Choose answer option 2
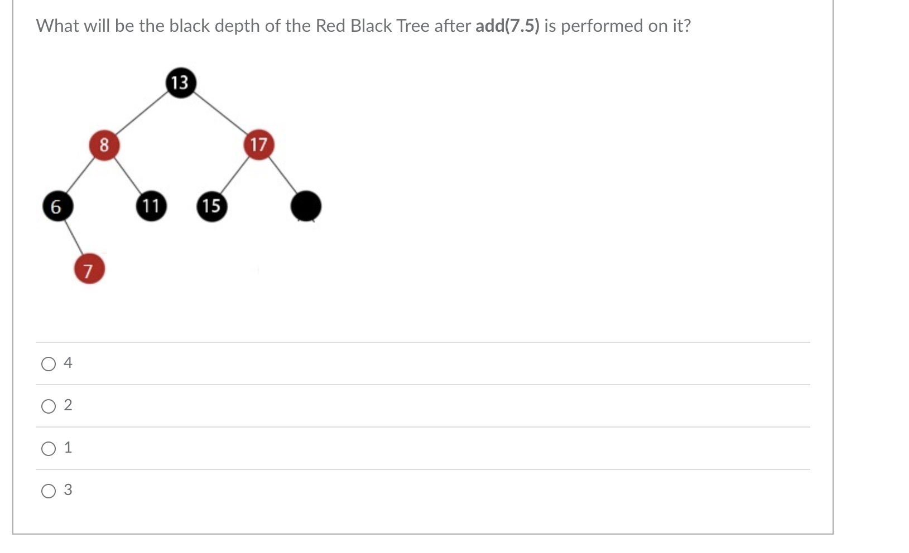909x553 pixels. 49,406
